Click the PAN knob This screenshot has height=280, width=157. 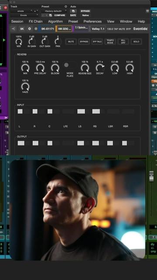(58, 42)
